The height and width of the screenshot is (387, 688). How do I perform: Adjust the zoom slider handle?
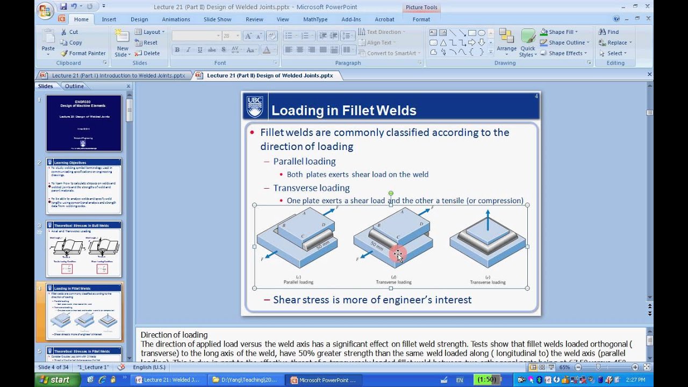click(598, 367)
